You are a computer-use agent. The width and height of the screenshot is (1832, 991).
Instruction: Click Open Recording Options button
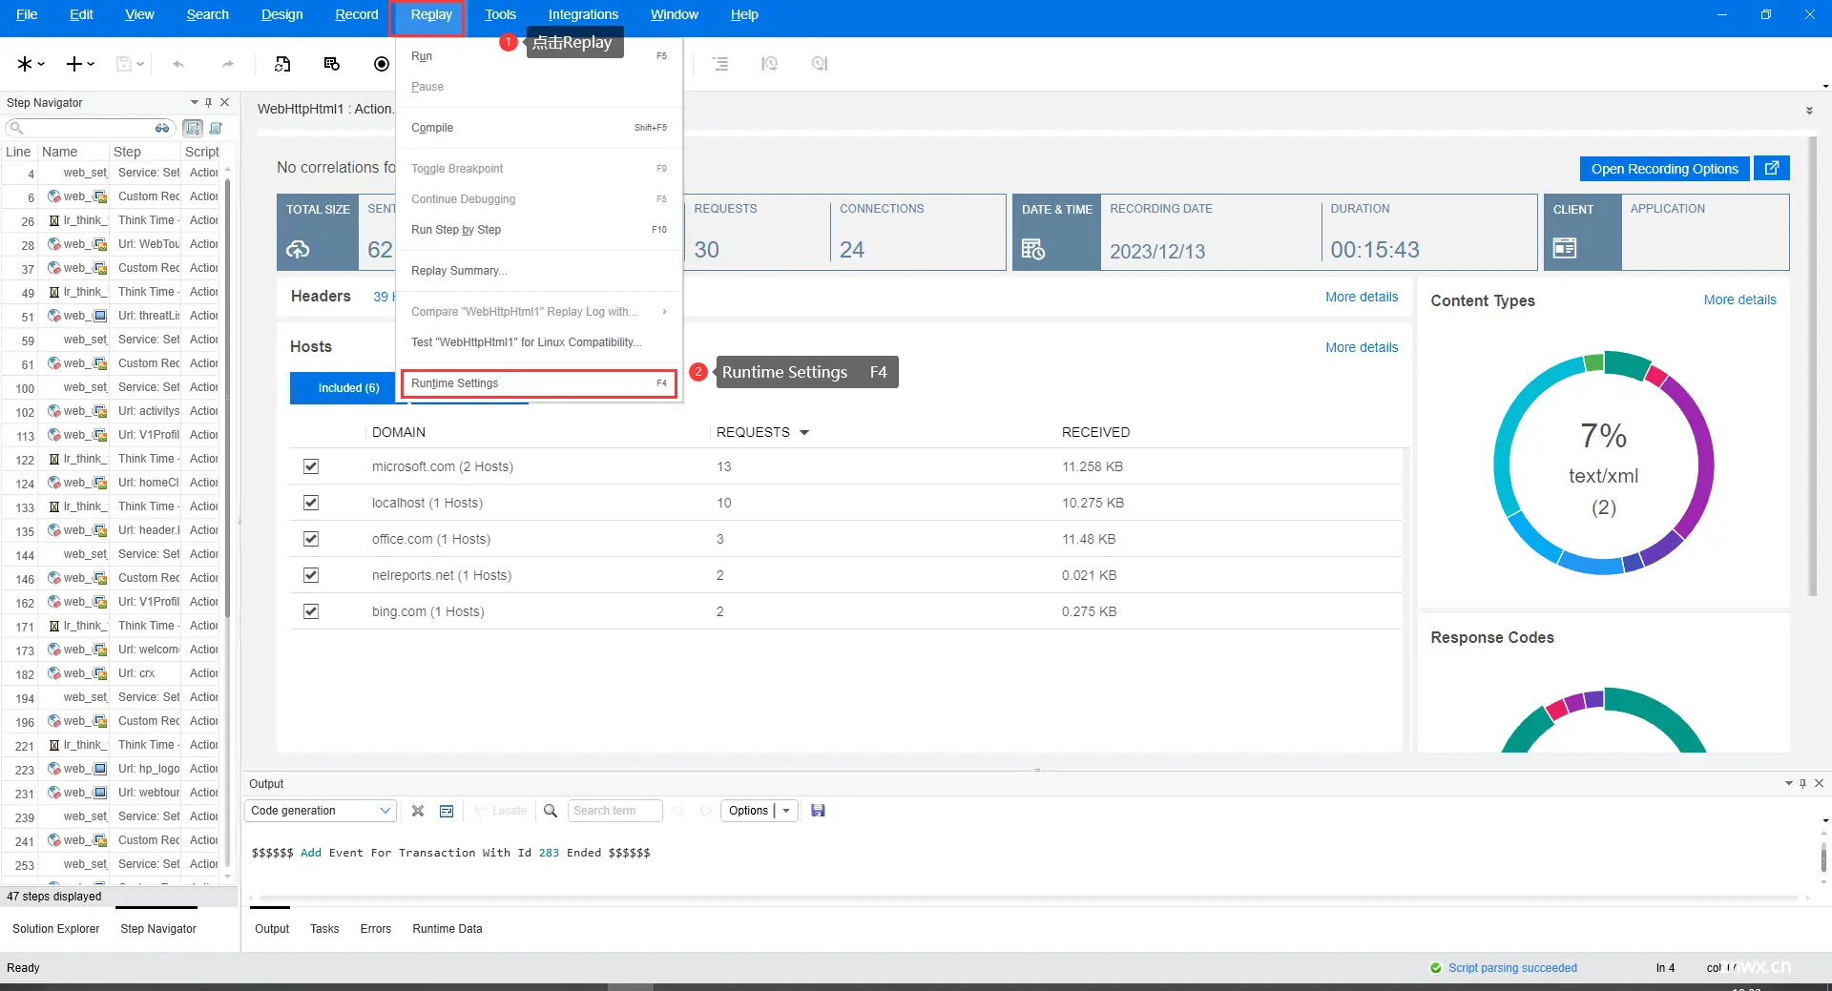[x=1664, y=169]
